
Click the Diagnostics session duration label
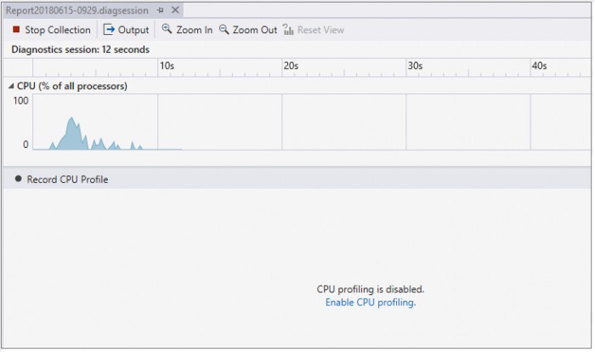pyautogui.click(x=80, y=49)
